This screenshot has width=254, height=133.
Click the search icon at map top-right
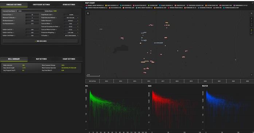251,13
